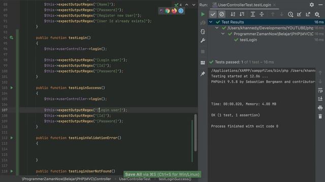325x182 pixels.
Task: Rerun the testLogin test with play button
Action: [203, 14]
